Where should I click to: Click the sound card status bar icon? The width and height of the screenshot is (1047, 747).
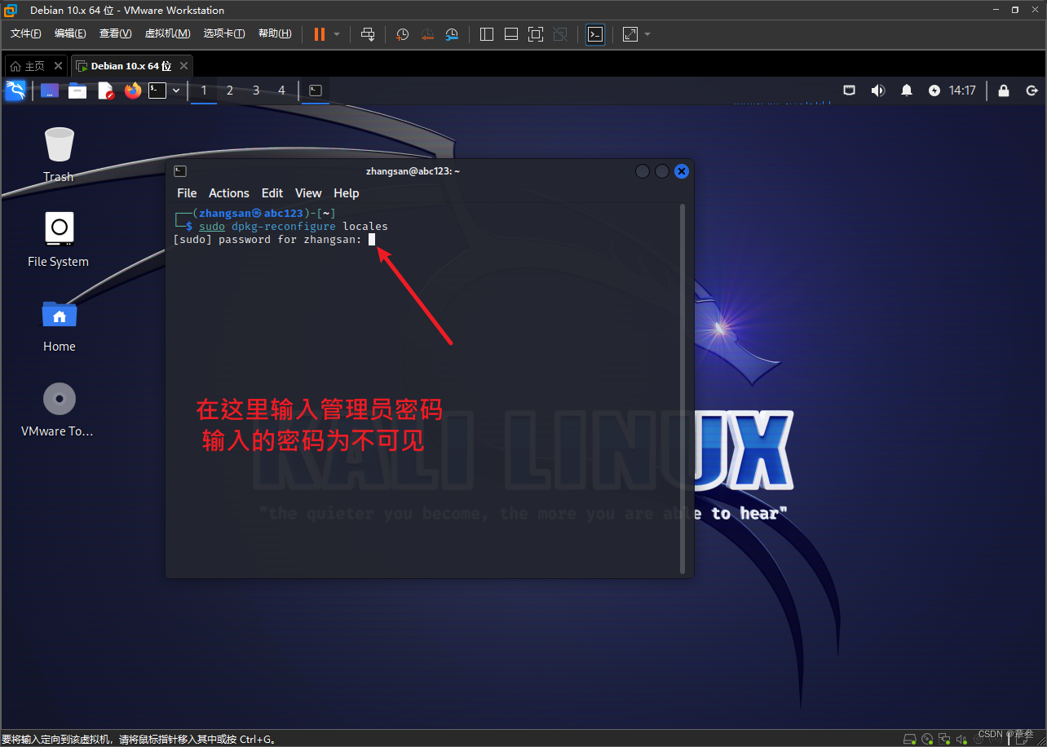click(x=961, y=739)
